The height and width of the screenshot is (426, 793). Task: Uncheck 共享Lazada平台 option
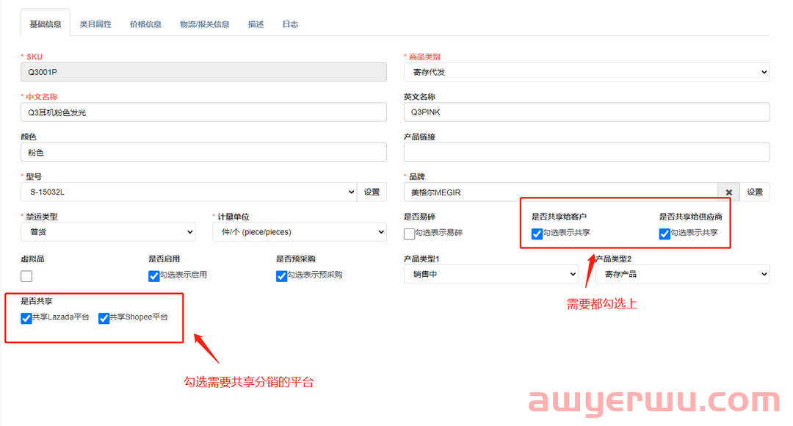tap(27, 318)
